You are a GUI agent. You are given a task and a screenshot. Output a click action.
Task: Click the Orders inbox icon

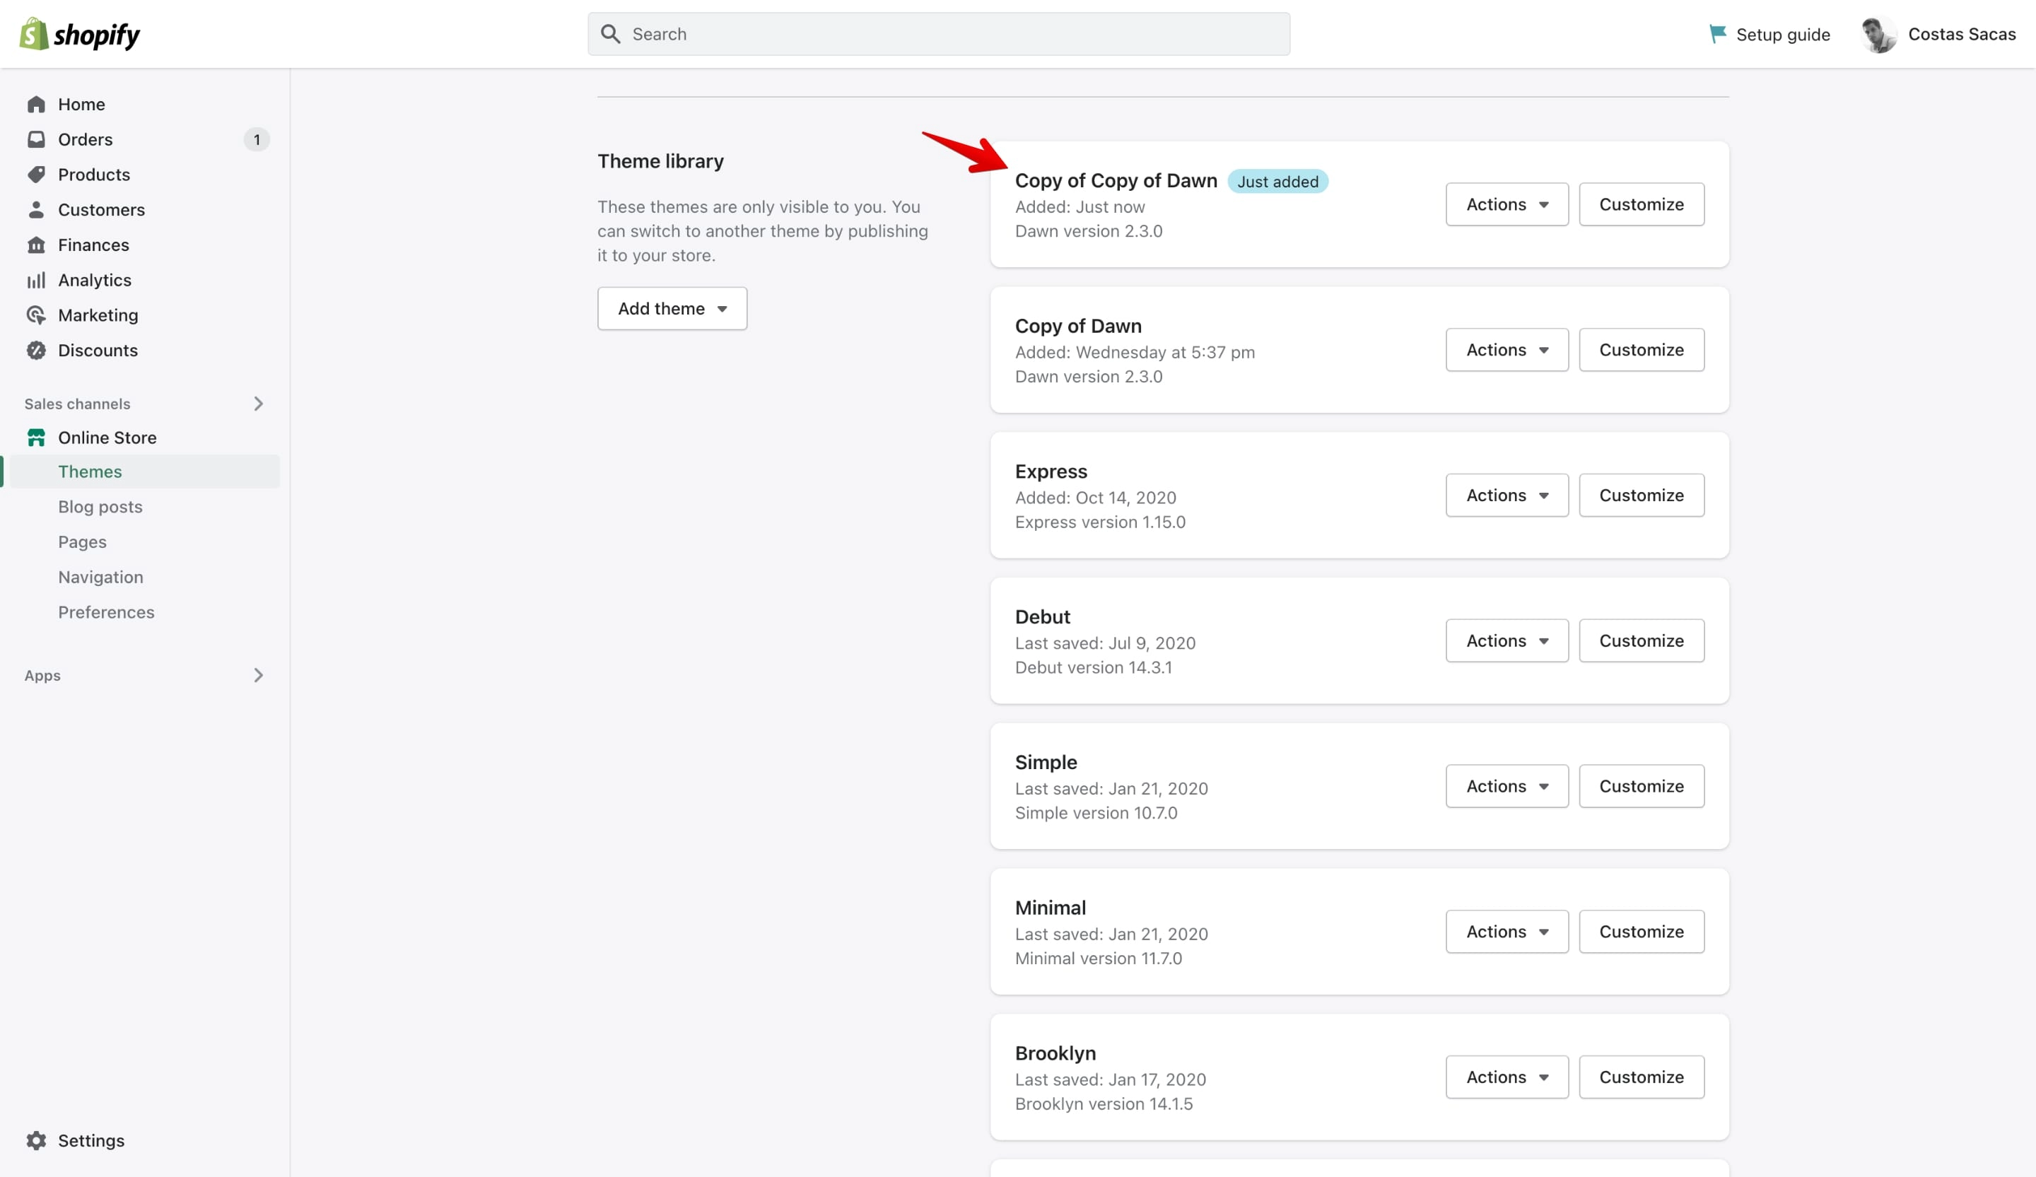(36, 139)
